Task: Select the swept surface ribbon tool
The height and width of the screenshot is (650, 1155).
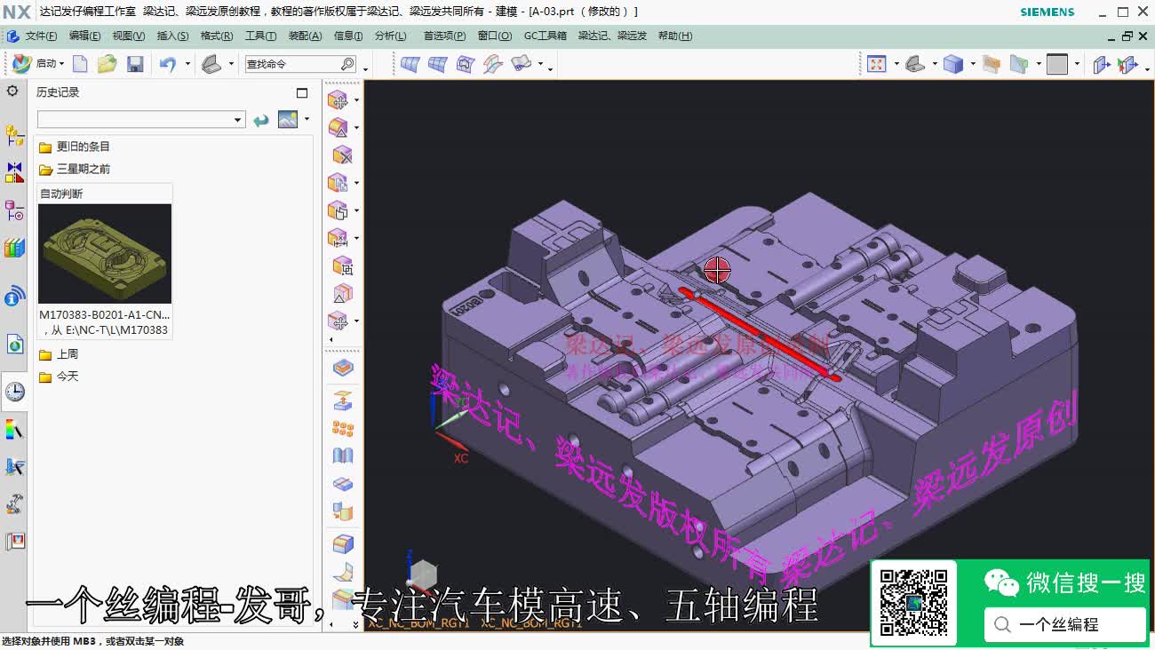Action: click(493, 64)
